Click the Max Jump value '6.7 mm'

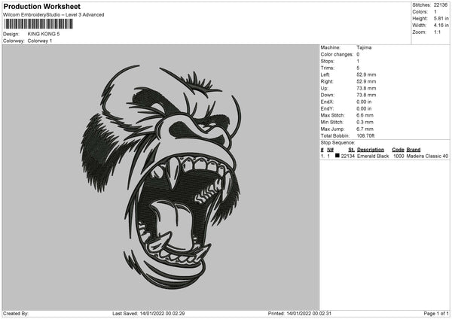pyautogui.click(x=365, y=129)
